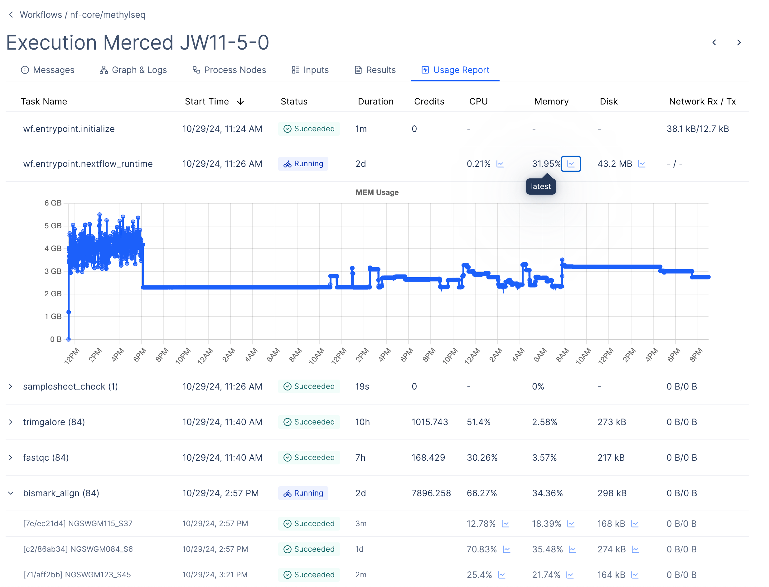This screenshot has width=769, height=587.
Task: Open Disk chart icon next to 43.2 MB
Action: tap(641, 164)
